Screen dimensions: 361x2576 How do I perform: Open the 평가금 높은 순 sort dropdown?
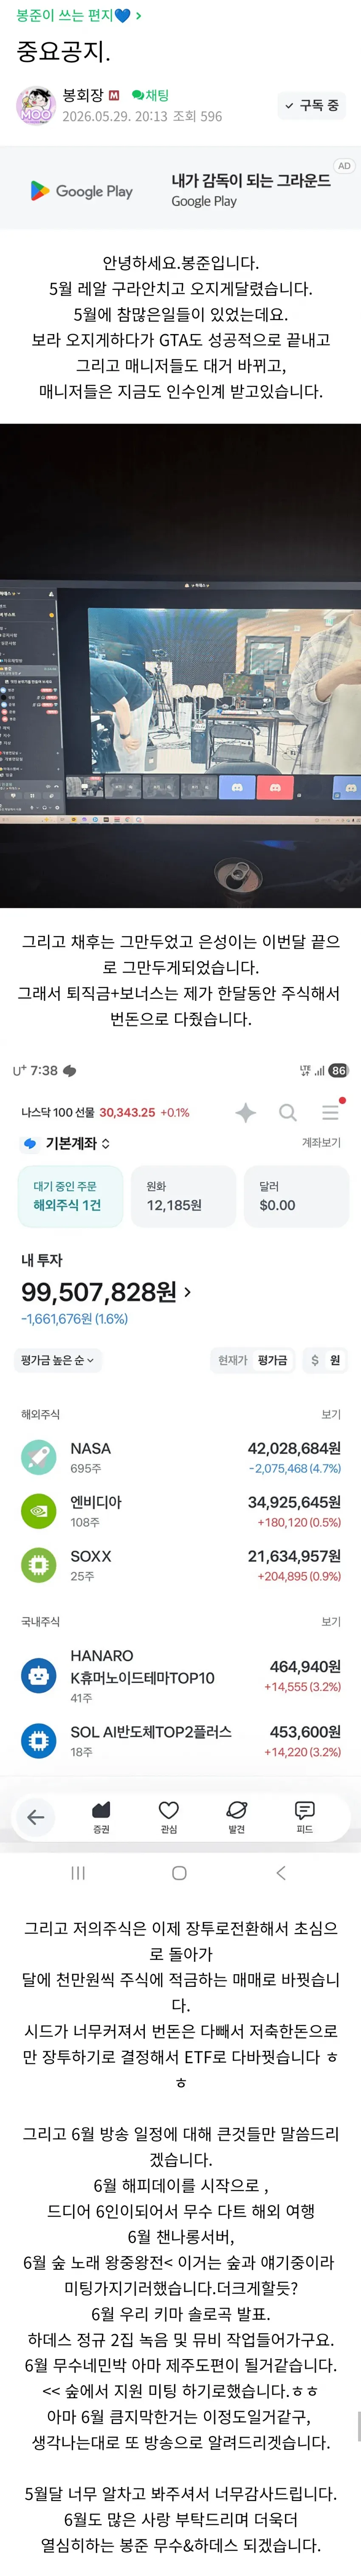coord(58,1360)
